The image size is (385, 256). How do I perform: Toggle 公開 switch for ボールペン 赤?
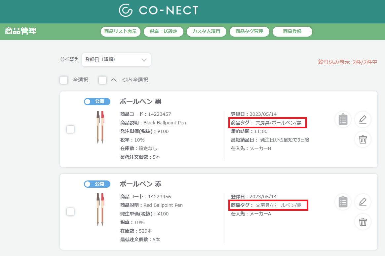pos(97,184)
